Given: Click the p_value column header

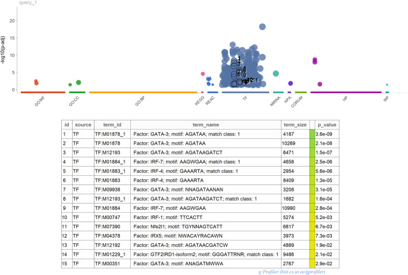Looking at the screenshot, I should (x=326, y=124).
